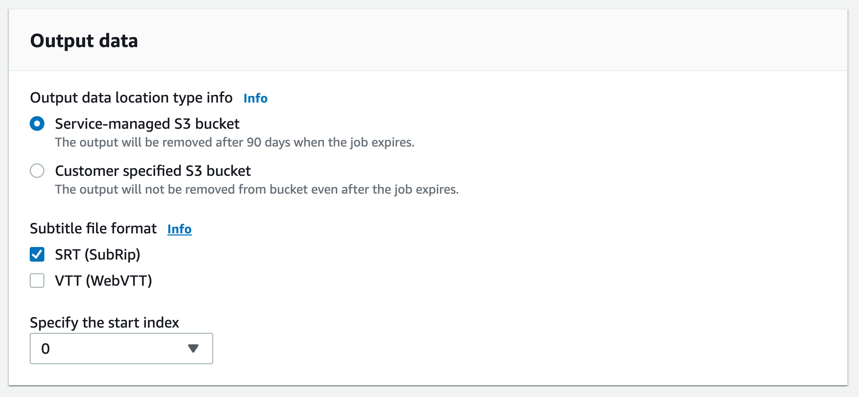The image size is (859, 397).
Task: Open the Subtitle file format Info link
Action: click(x=179, y=229)
